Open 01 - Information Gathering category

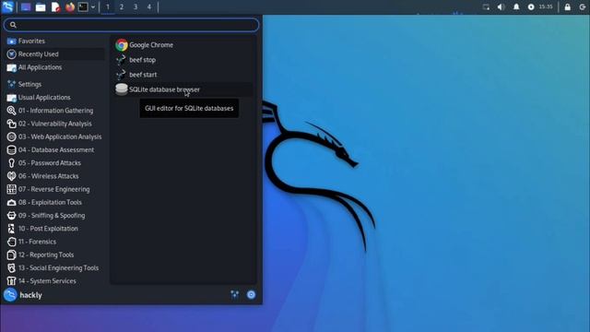pos(55,111)
